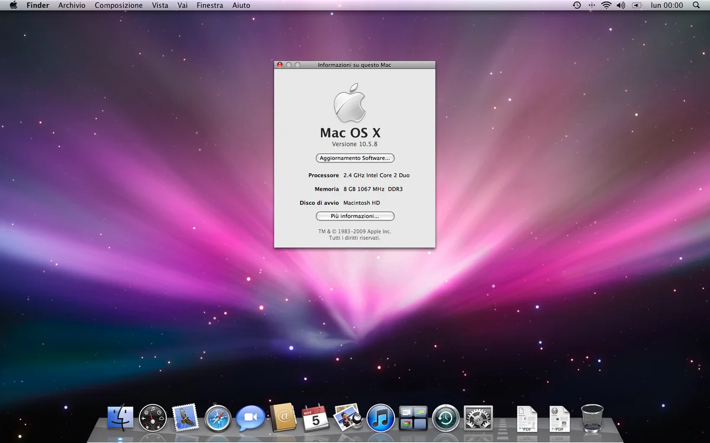Open the Trash in dock
This screenshot has width=710, height=443.
[x=592, y=418]
